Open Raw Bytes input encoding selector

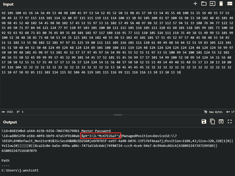click(x=213, y=112)
